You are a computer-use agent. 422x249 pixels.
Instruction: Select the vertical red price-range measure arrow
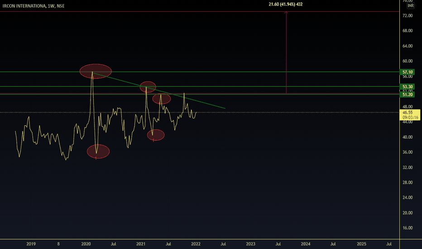click(286, 53)
